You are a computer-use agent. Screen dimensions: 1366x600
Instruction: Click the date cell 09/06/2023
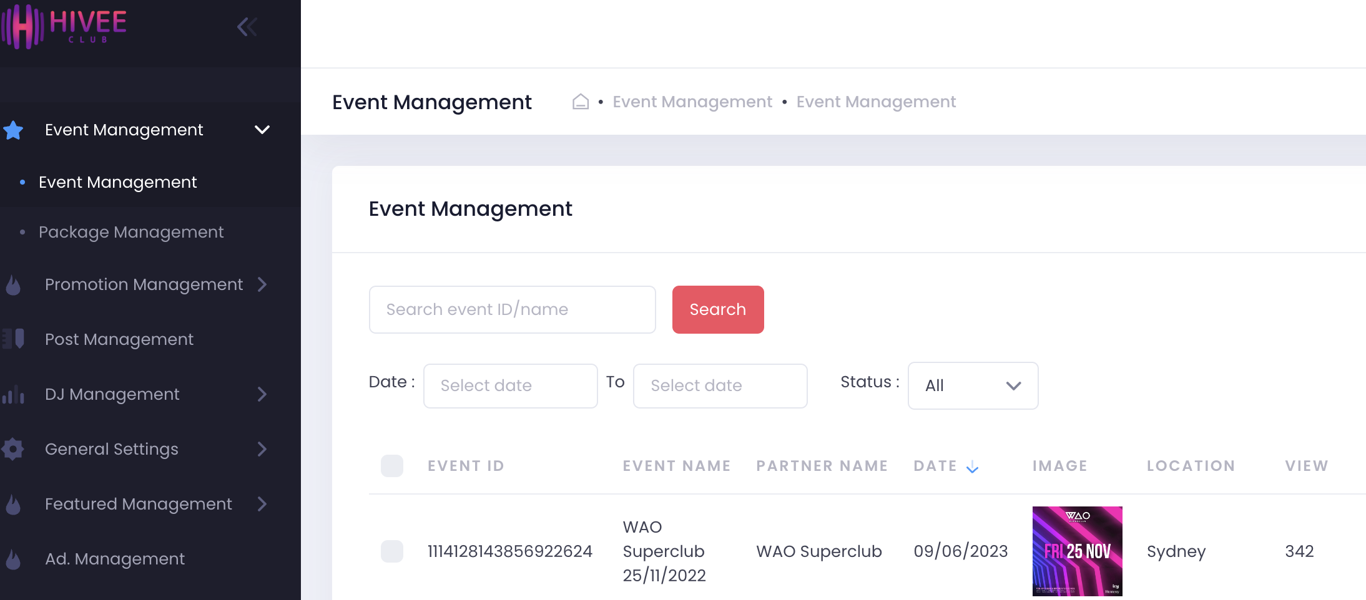pyautogui.click(x=960, y=551)
